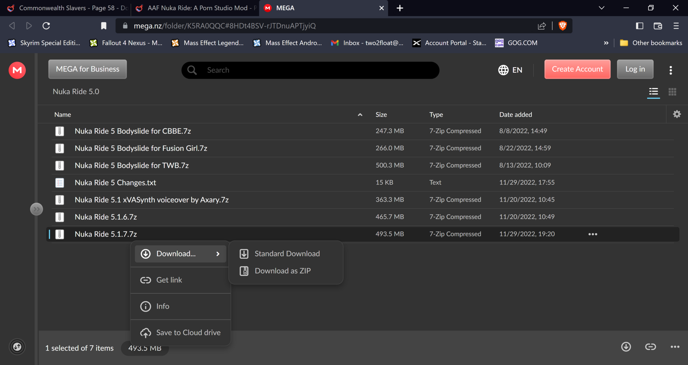688x365 pixels.
Task: Click the MEGA search field
Action: (x=310, y=70)
